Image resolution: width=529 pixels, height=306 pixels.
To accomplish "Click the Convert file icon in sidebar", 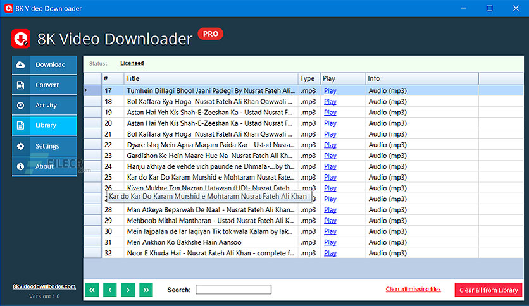I will 21,85.
